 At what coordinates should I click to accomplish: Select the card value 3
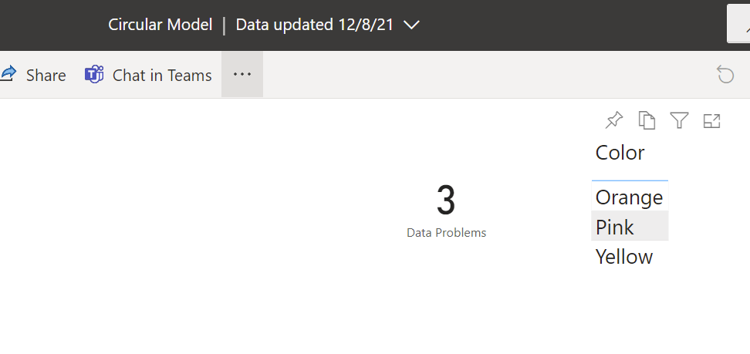[x=446, y=201]
